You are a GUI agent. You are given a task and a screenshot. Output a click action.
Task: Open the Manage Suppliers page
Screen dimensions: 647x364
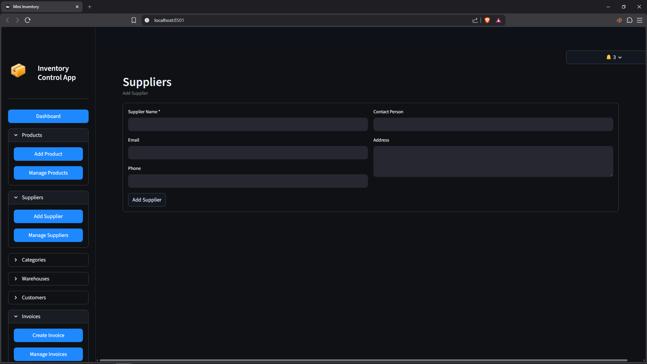(48, 235)
